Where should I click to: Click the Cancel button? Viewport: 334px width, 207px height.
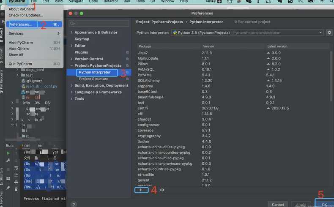[278, 204]
